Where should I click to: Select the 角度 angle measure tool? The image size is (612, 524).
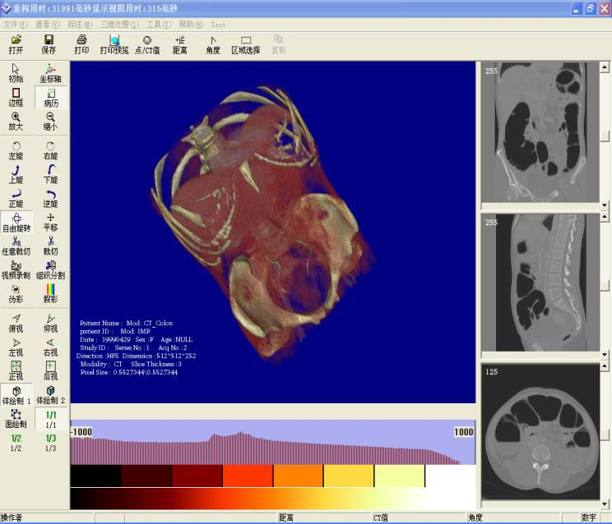tap(213, 44)
